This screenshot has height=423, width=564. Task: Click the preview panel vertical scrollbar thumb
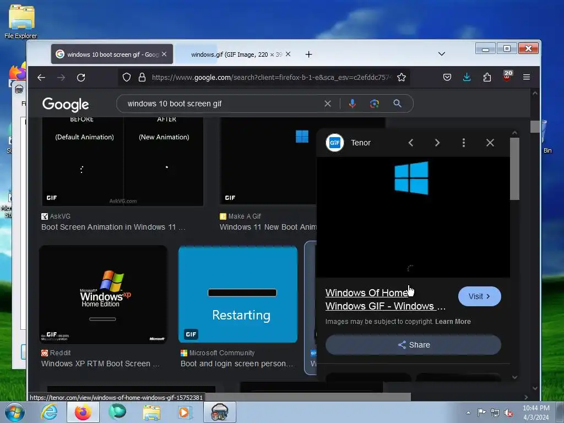pos(515,169)
